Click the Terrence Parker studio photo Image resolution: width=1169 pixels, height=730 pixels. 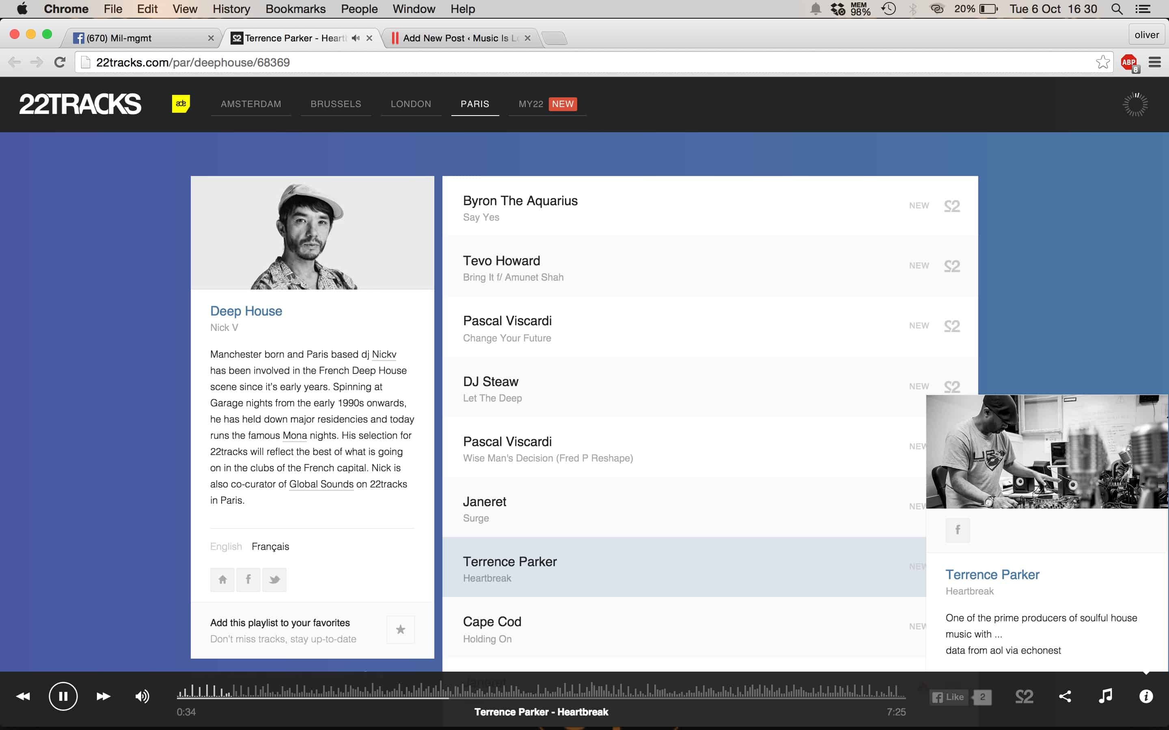[1047, 451]
